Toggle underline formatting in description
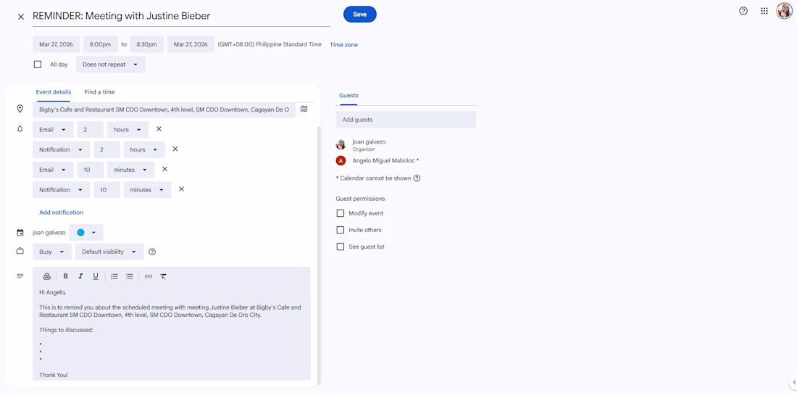 point(96,276)
